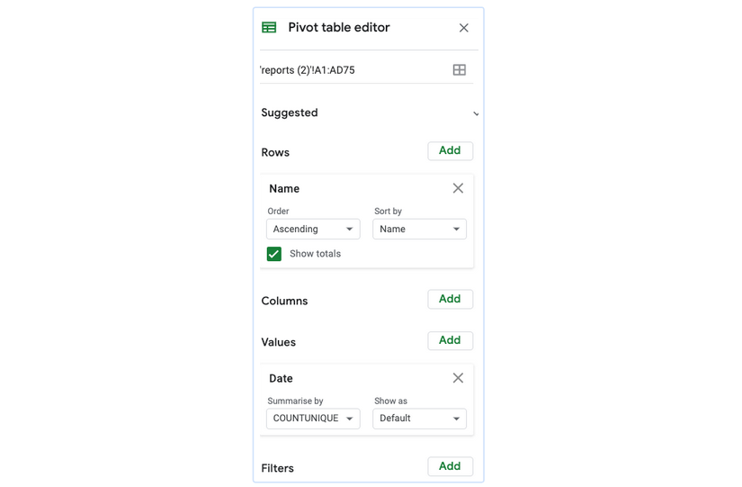The image size is (742, 487).
Task: Open the Summarise by COUNTUNIQUE dropdown
Action: (313, 419)
